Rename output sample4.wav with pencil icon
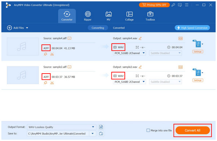This screenshot has height=141, width=217. 140,38
